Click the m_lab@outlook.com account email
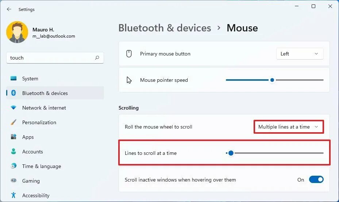This screenshot has height=202, width=339. tap(54, 36)
